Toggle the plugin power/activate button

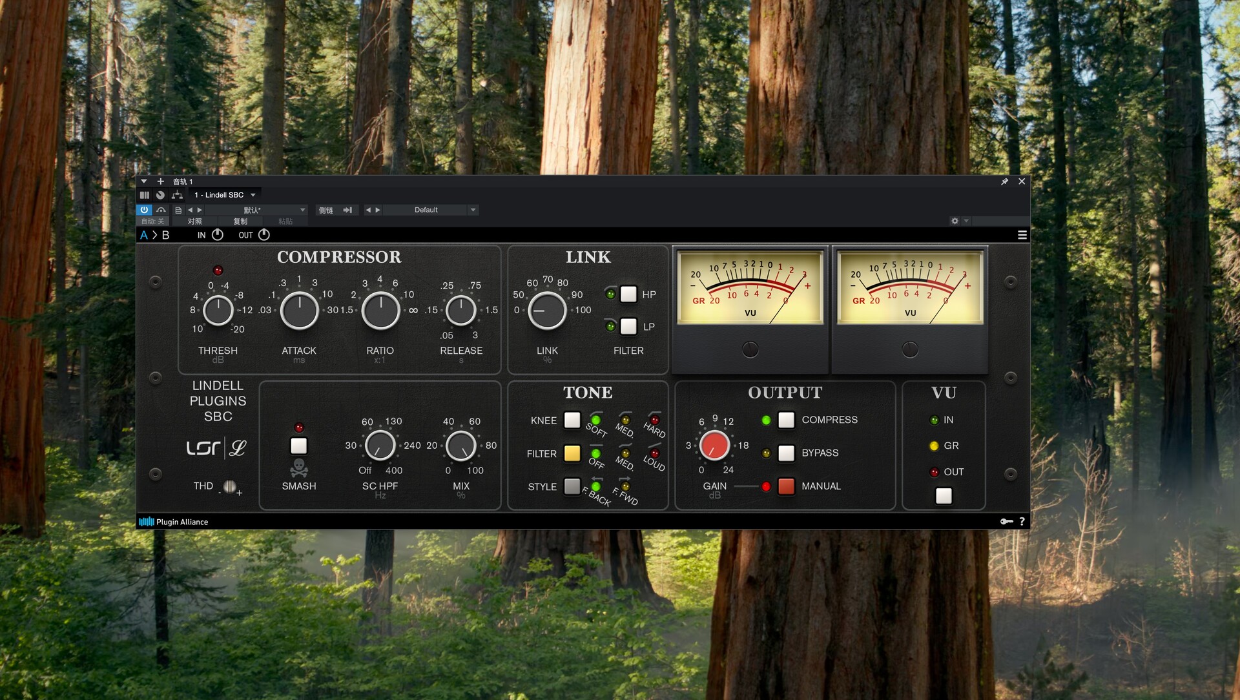click(143, 210)
